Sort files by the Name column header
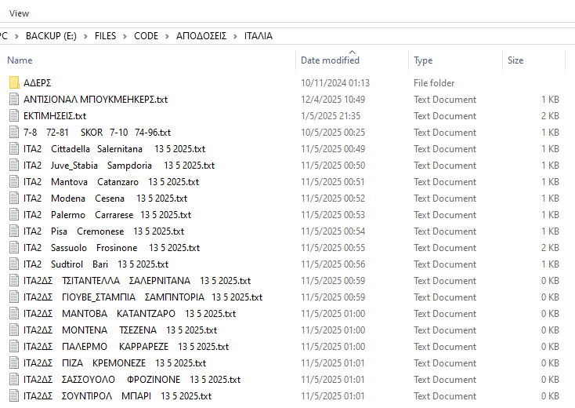Viewport: 575px width, 408px height. pos(20,60)
